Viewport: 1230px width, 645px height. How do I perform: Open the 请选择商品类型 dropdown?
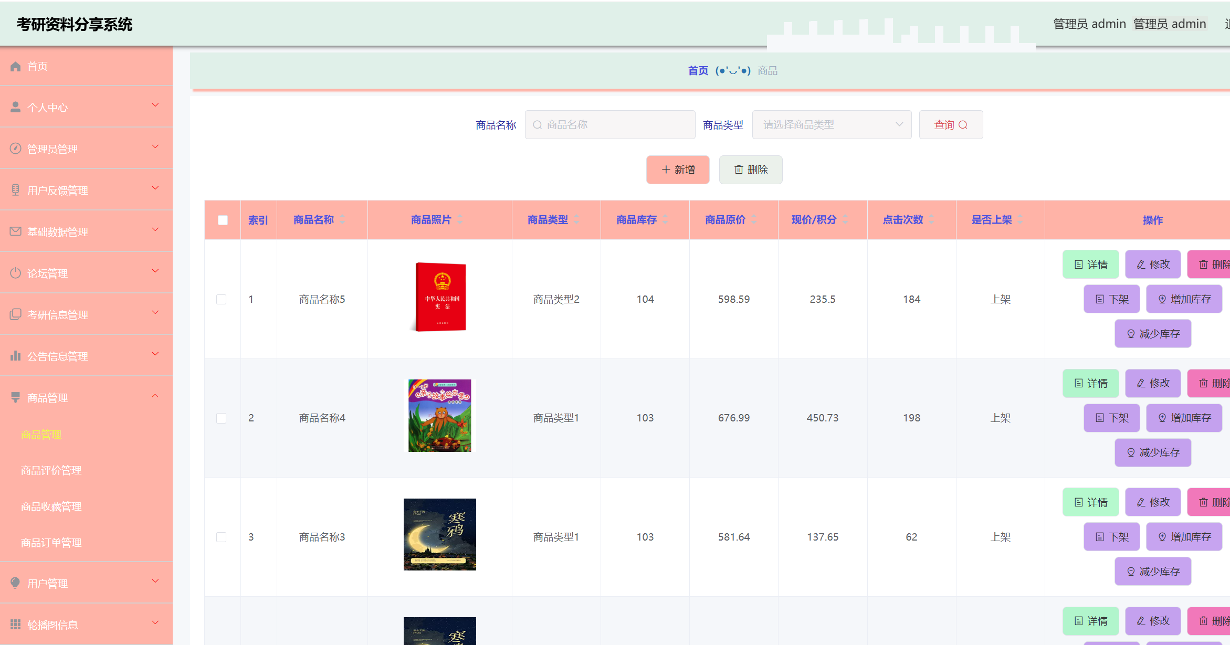point(832,124)
